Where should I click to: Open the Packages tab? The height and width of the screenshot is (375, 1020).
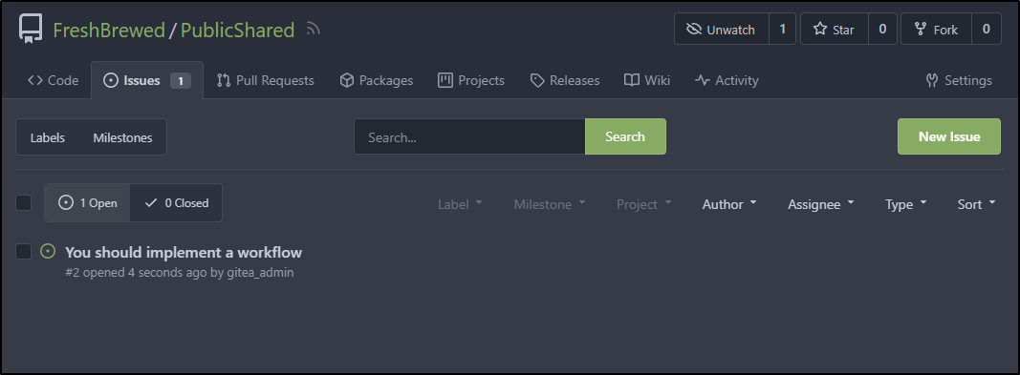point(377,80)
